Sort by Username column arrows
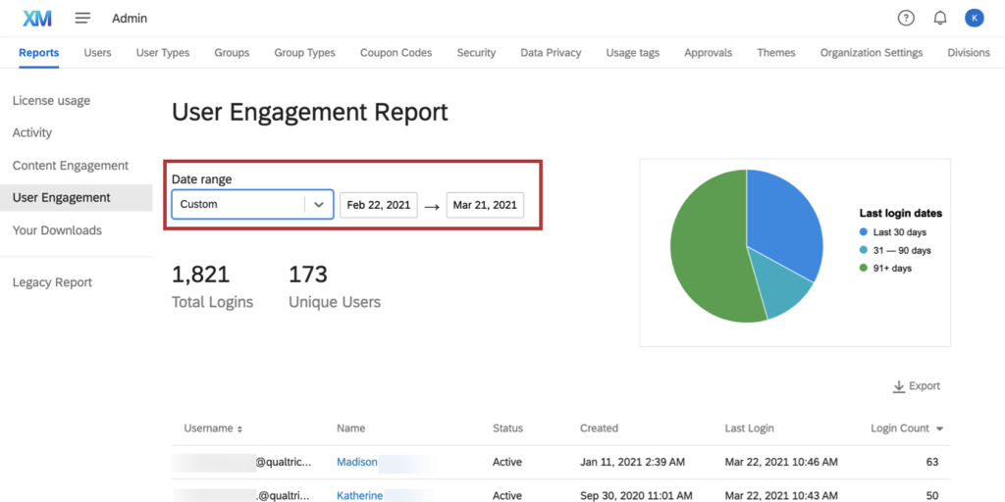 (x=239, y=429)
